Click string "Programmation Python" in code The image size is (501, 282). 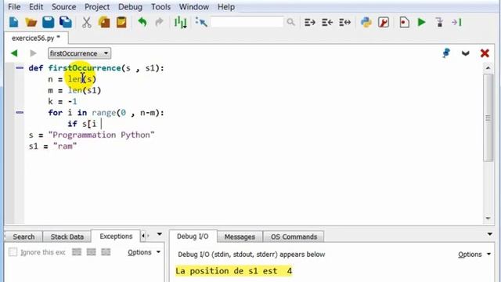click(101, 135)
